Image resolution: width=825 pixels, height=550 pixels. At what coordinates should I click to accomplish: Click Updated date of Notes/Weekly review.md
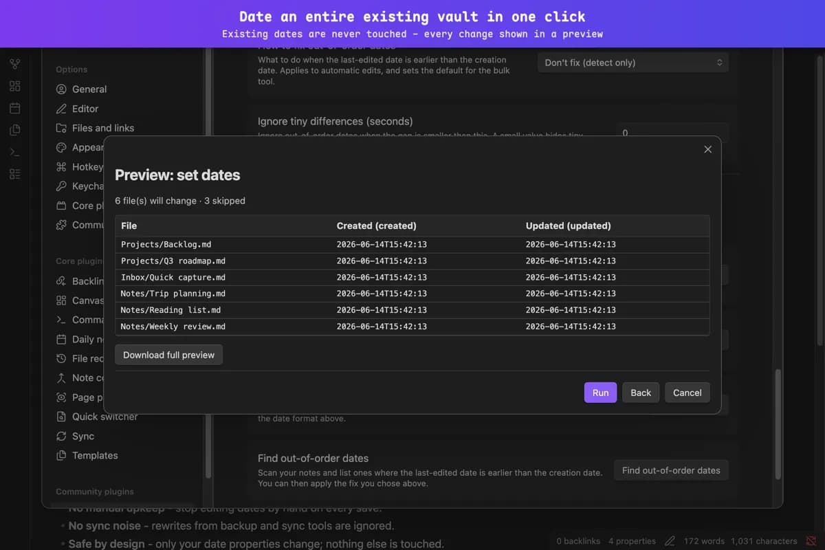[x=571, y=327]
